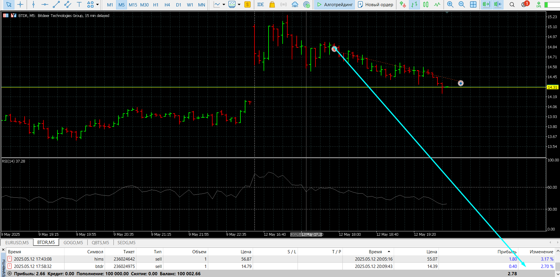Open the indicators list icon

click(217, 4)
